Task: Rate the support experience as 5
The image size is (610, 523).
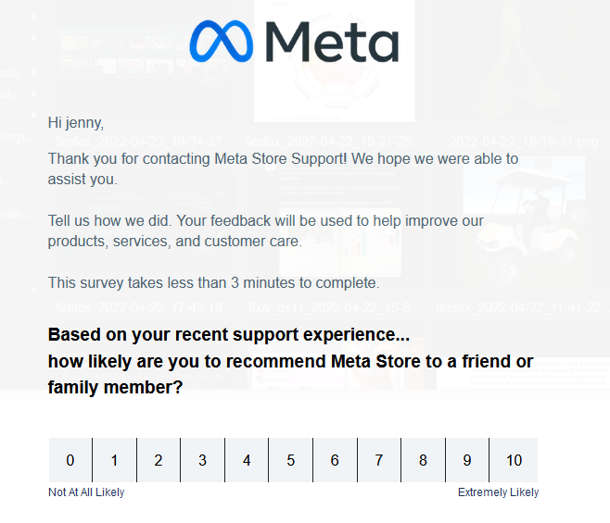Action: (290, 460)
